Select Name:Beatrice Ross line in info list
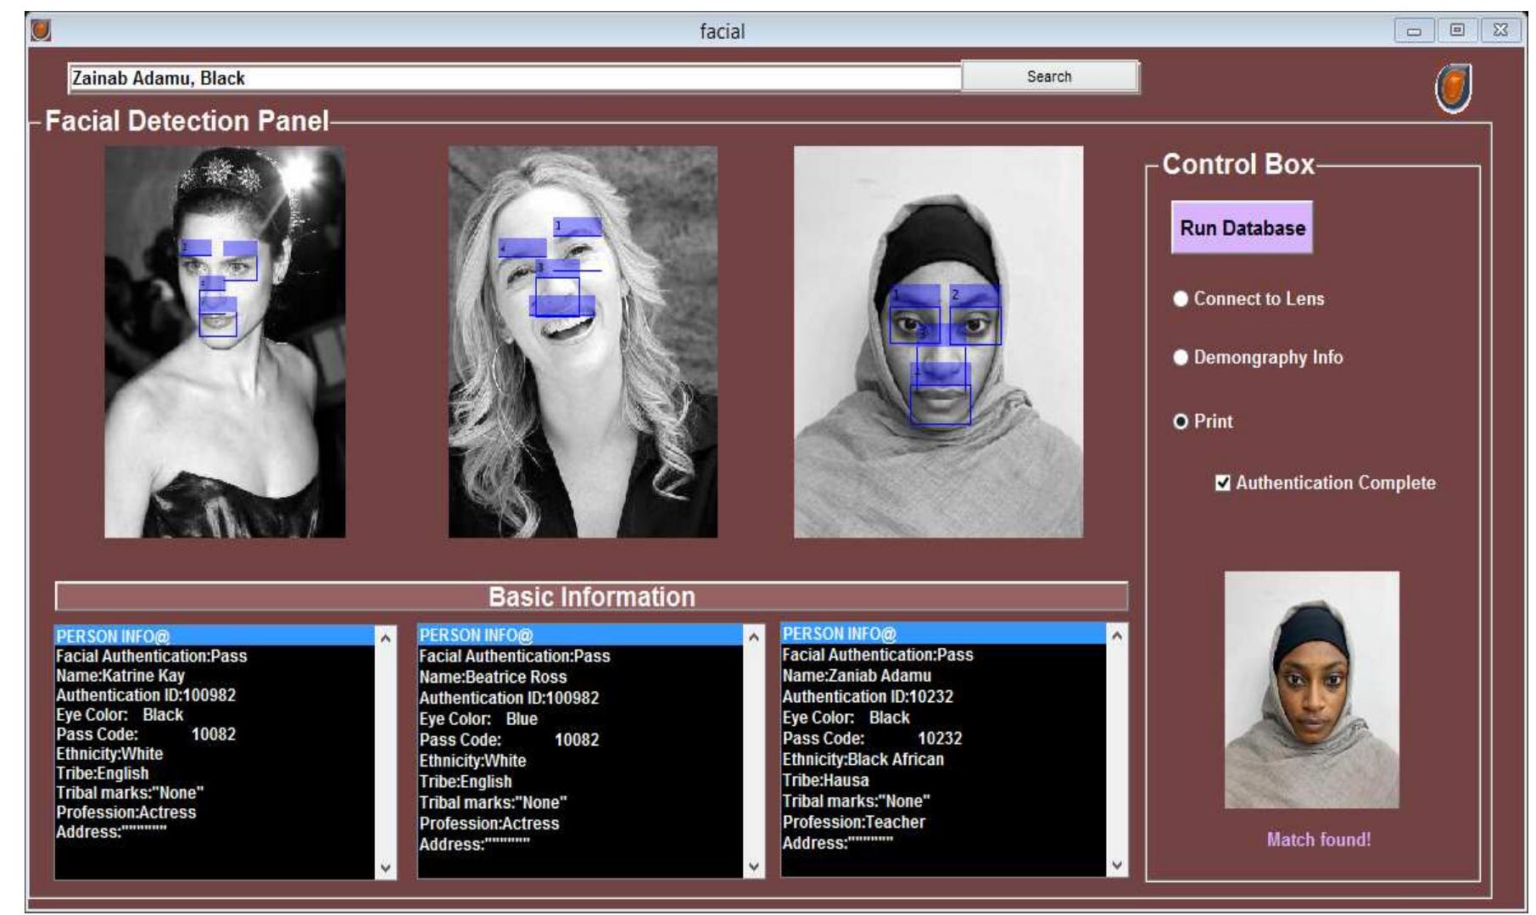This screenshot has height=915, width=1536. click(493, 677)
